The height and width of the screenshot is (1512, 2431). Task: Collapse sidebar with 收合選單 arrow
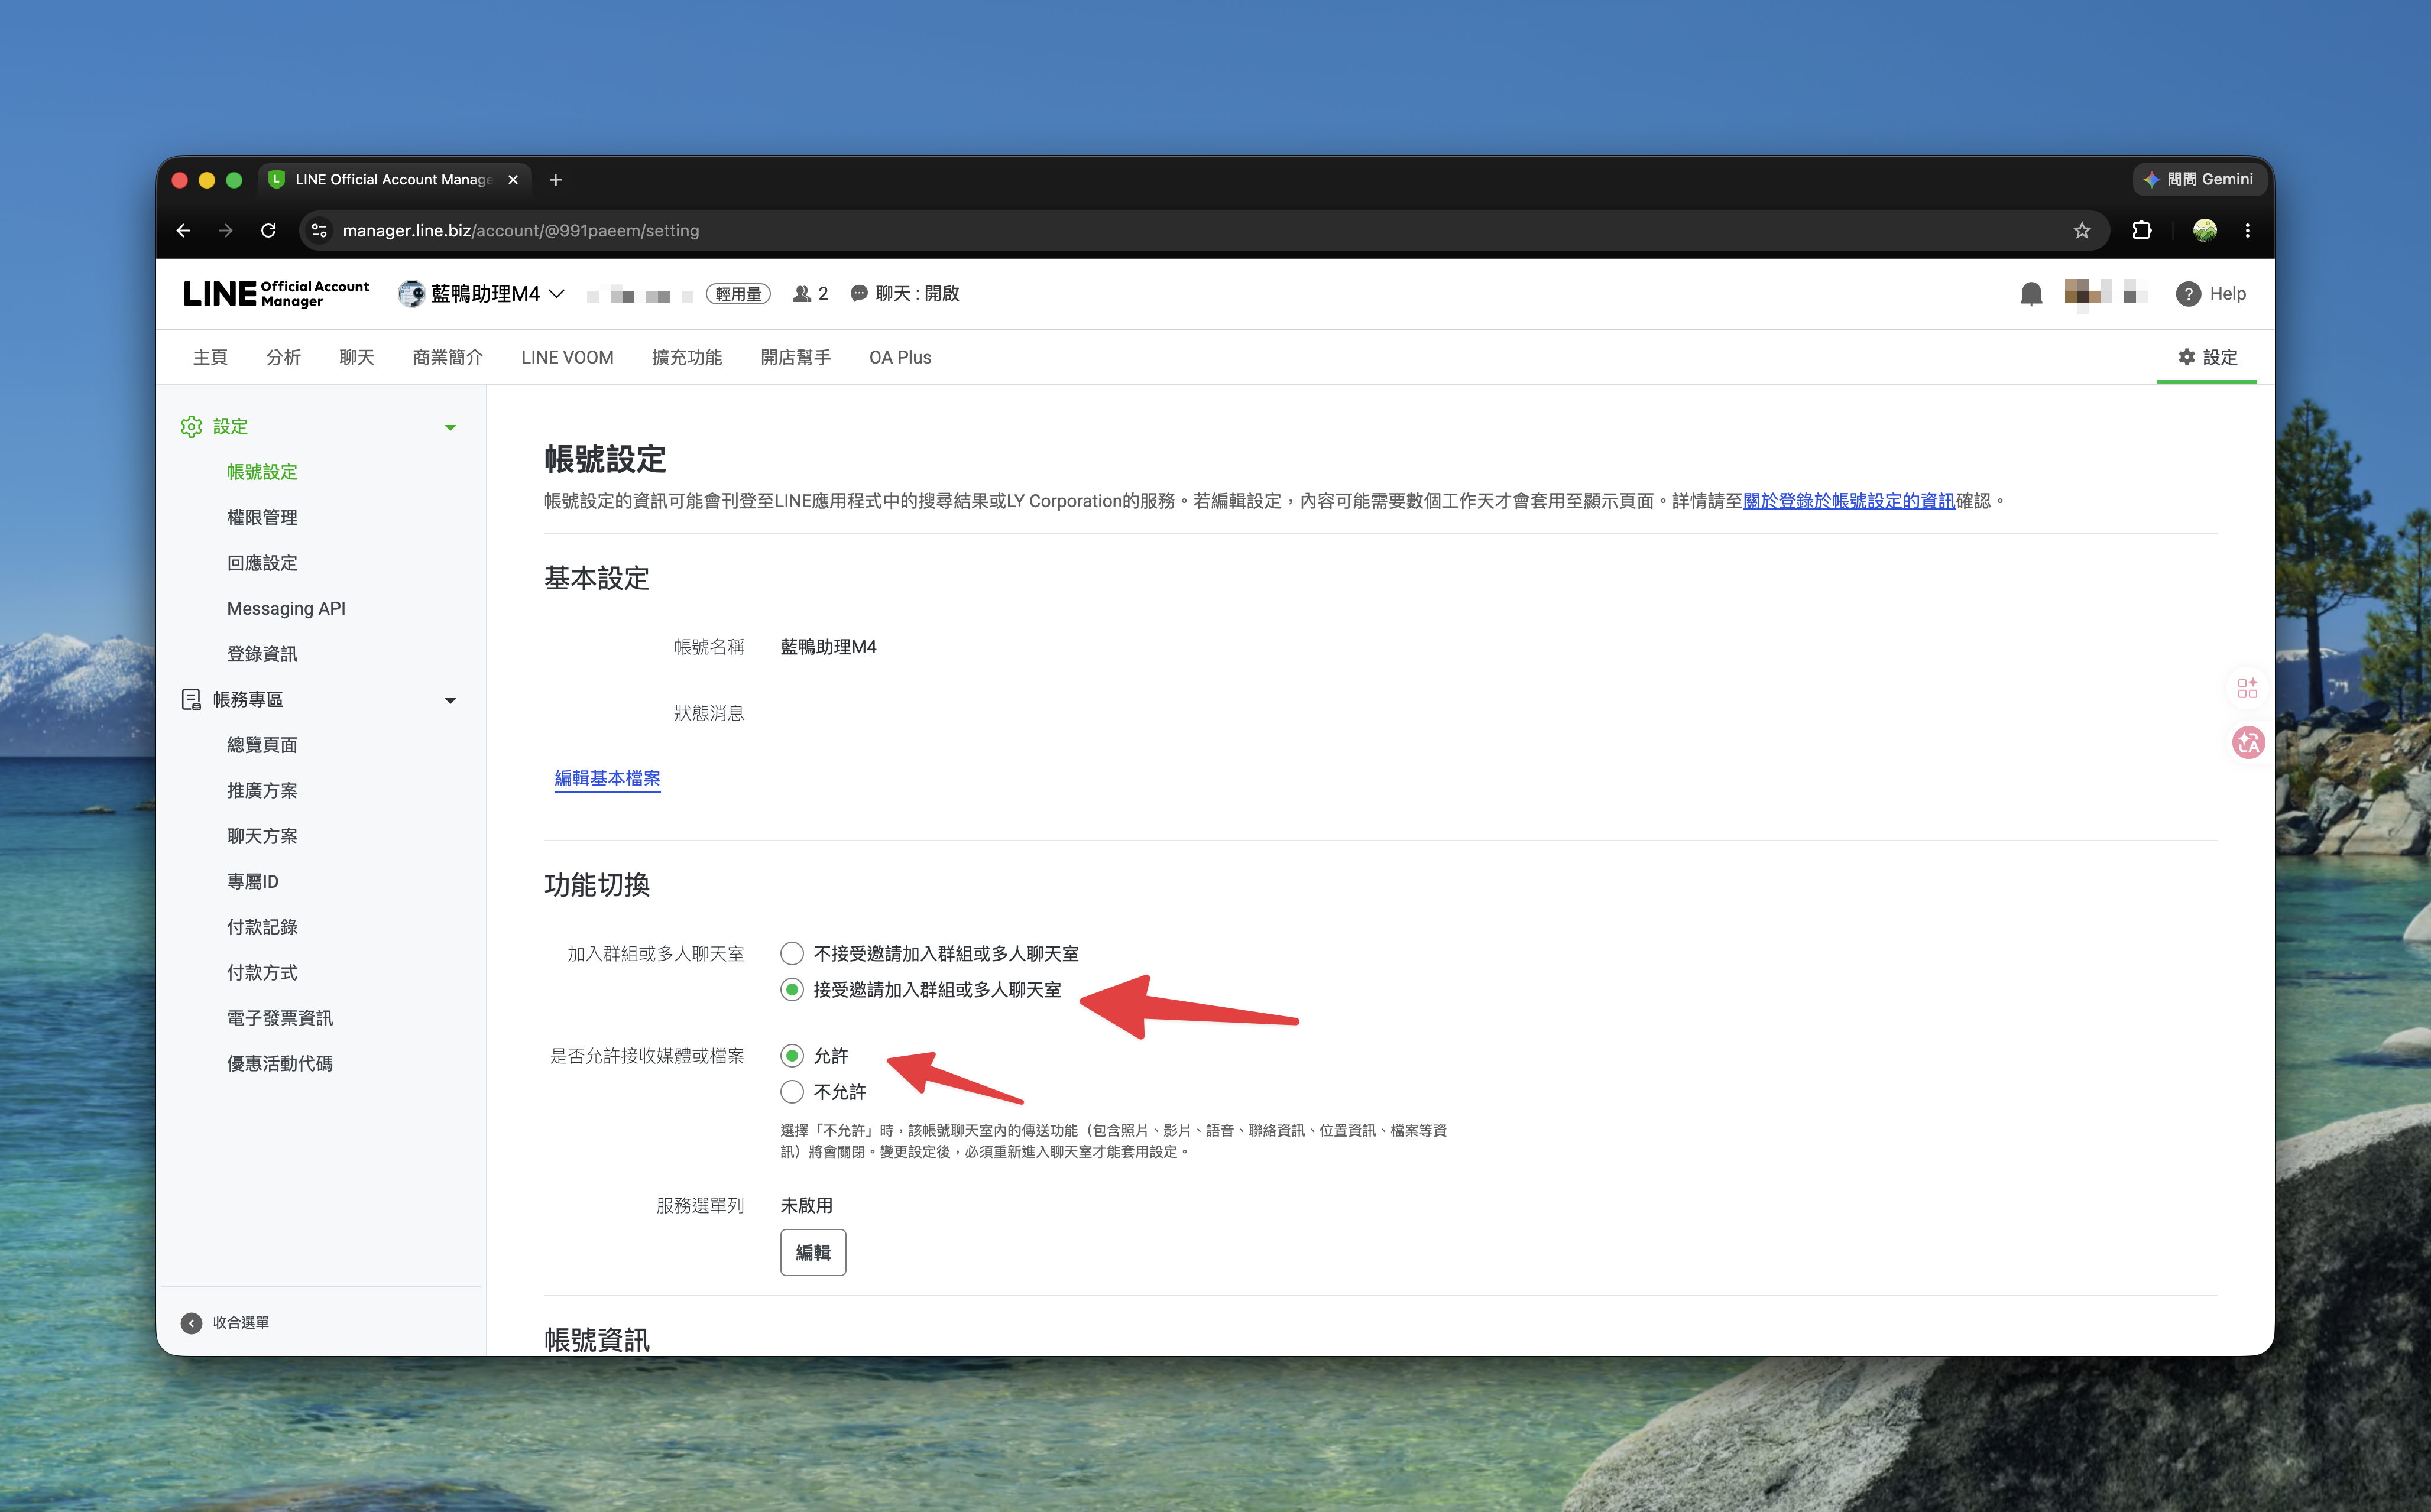click(191, 1323)
